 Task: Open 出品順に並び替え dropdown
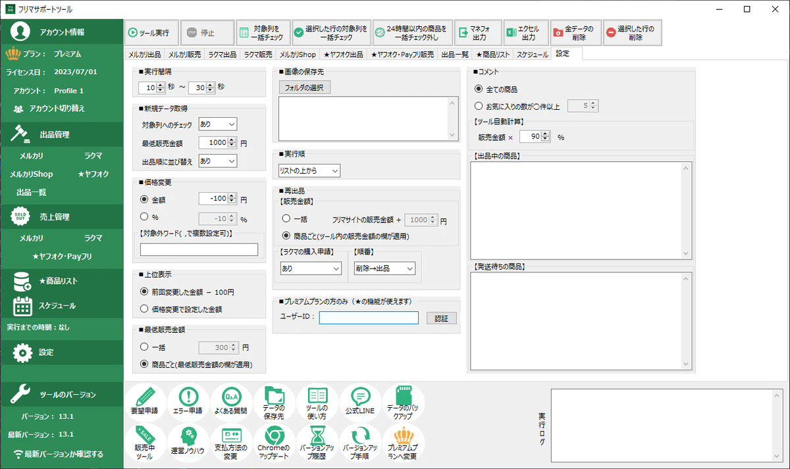[x=218, y=160]
